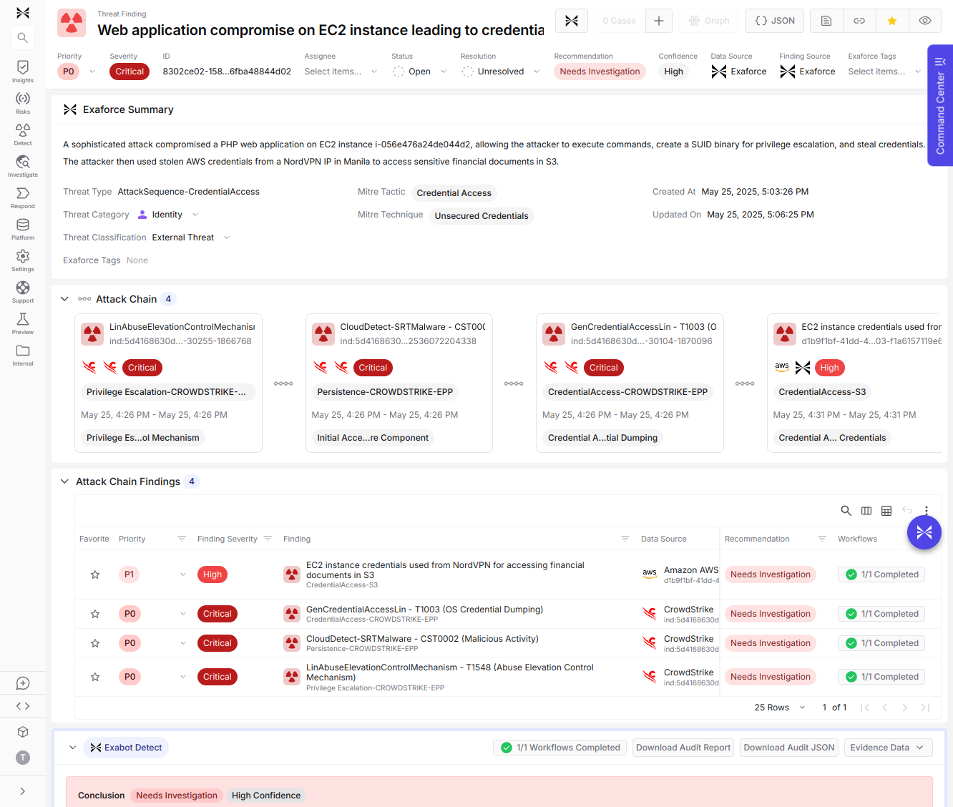Viewport: 953px width, 807px height.
Task: Open the Platform section
Action: (23, 228)
